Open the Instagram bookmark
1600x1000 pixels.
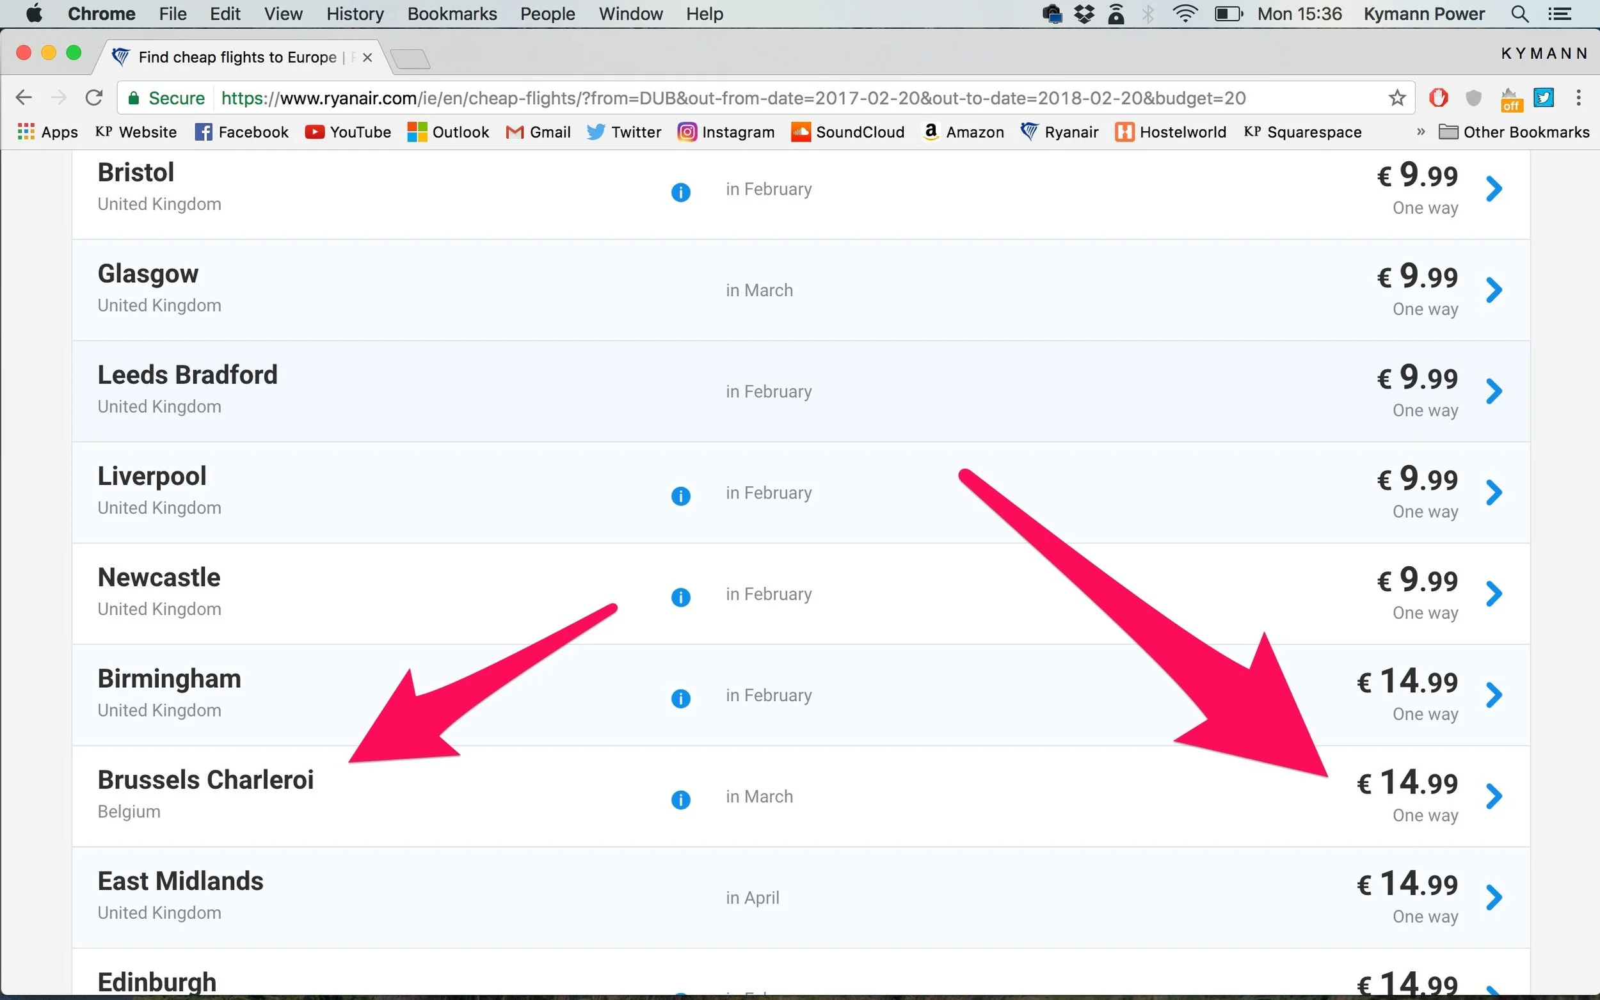click(726, 132)
